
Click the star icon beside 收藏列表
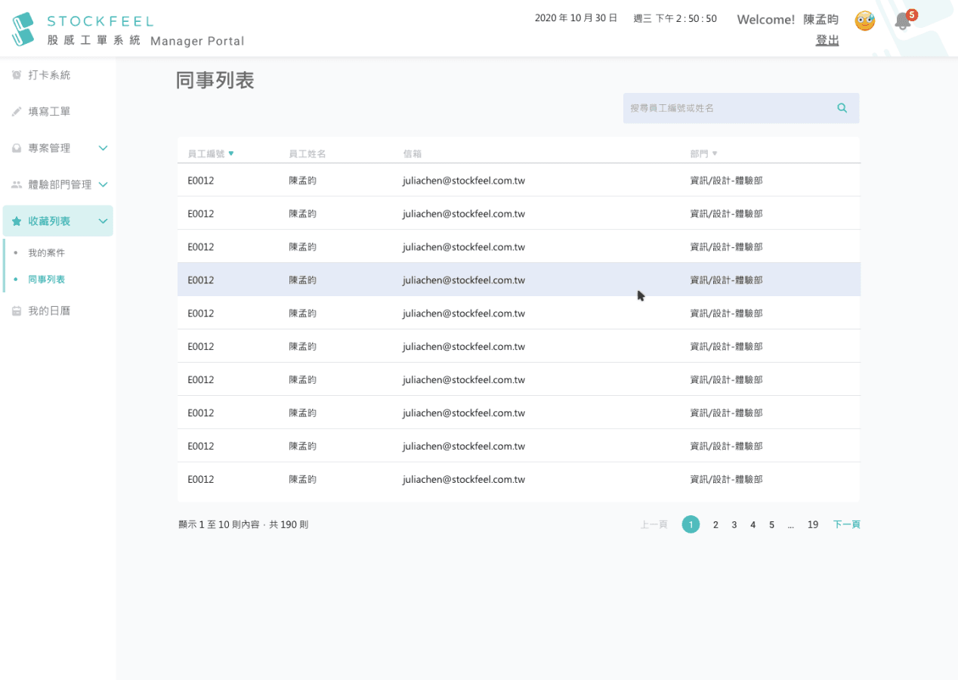coord(17,221)
